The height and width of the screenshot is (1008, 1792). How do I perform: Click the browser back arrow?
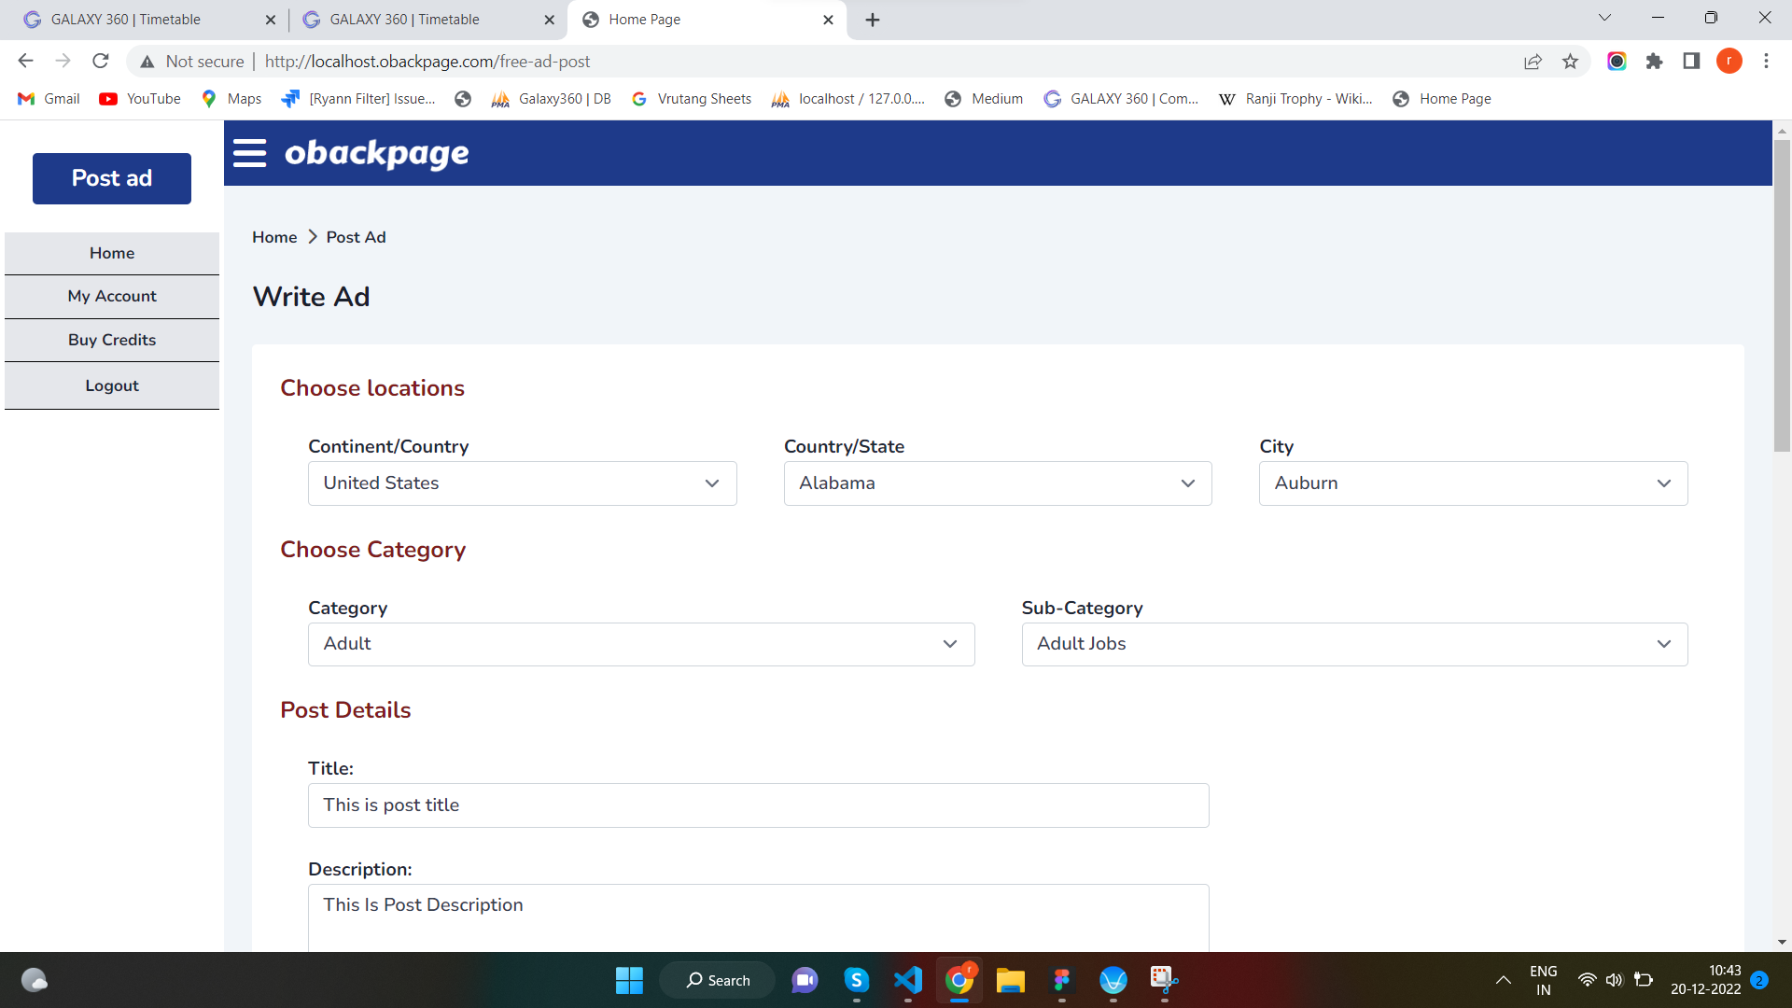click(25, 62)
